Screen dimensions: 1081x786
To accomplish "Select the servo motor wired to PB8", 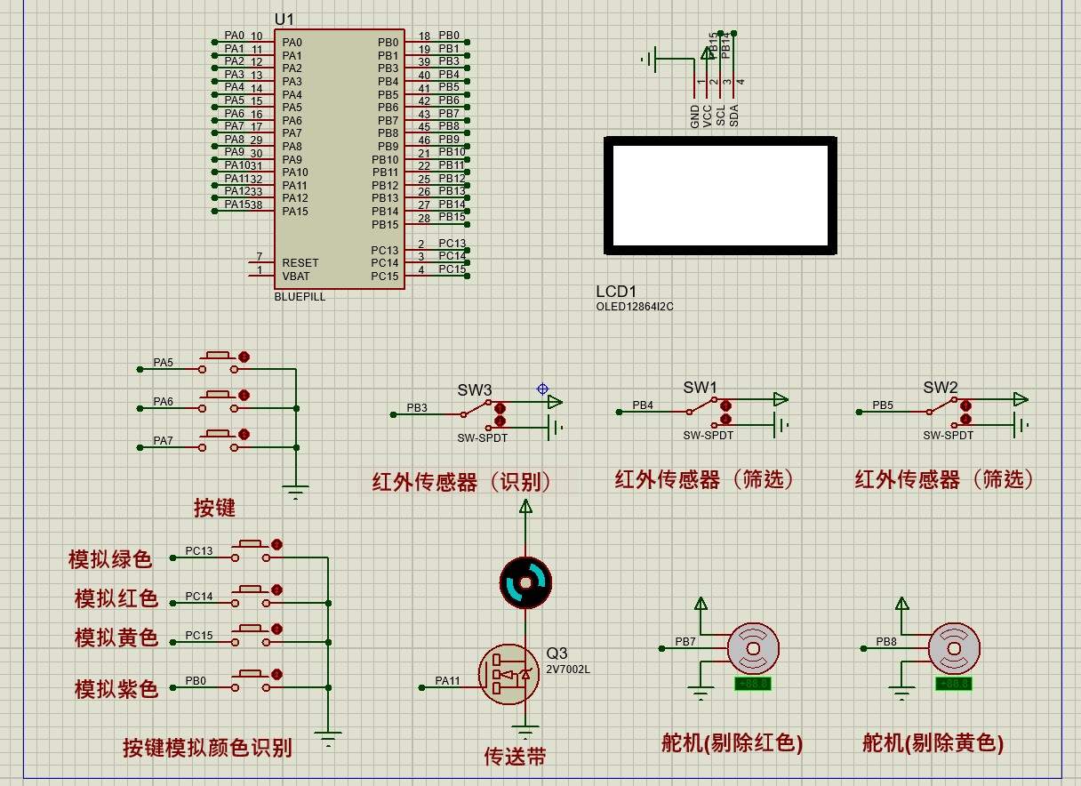I will coord(954,647).
